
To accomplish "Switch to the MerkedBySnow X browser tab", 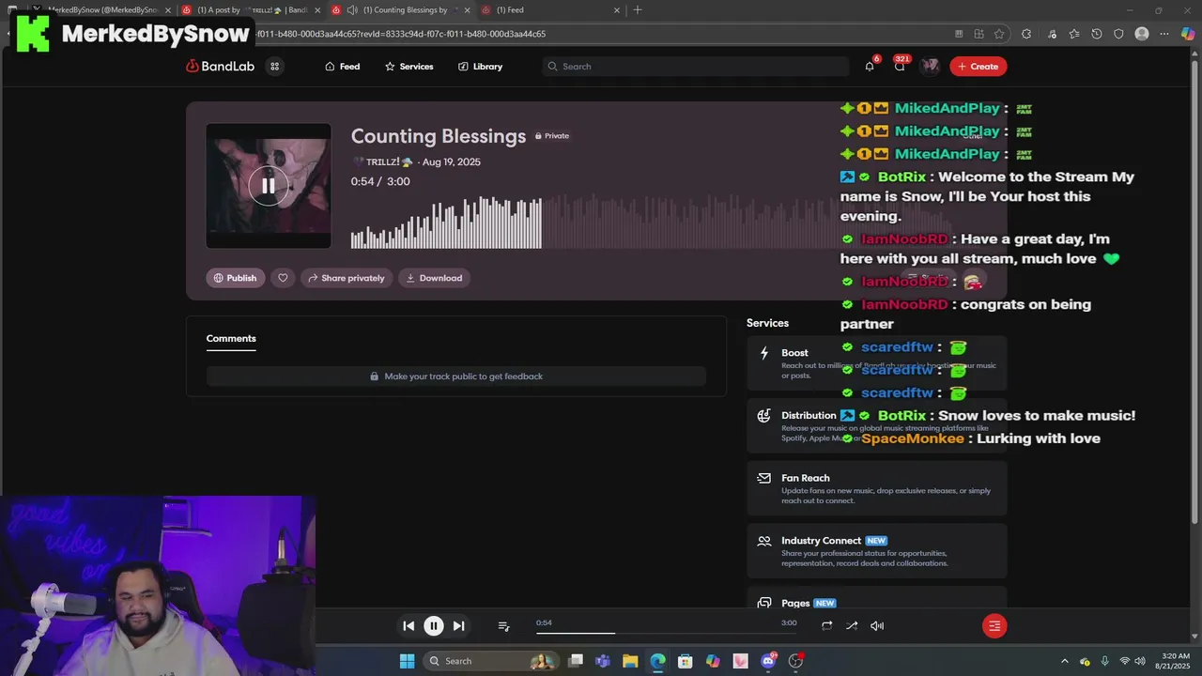I will 99,10.
